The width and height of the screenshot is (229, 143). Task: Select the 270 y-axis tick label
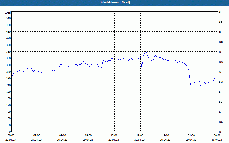coord(9,72)
